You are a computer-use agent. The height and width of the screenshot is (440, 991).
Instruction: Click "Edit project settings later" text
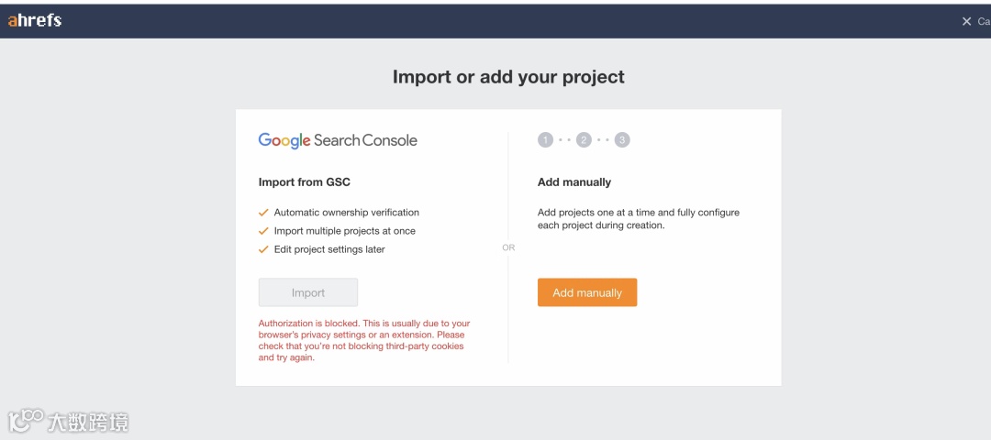[329, 249]
